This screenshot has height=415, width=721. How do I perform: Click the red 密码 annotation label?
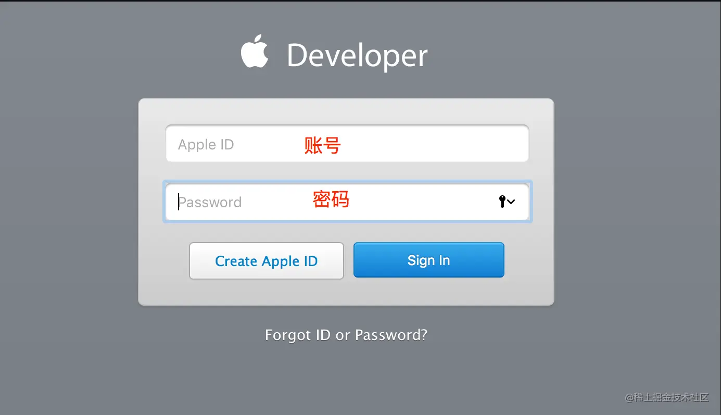click(x=331, y=199)
